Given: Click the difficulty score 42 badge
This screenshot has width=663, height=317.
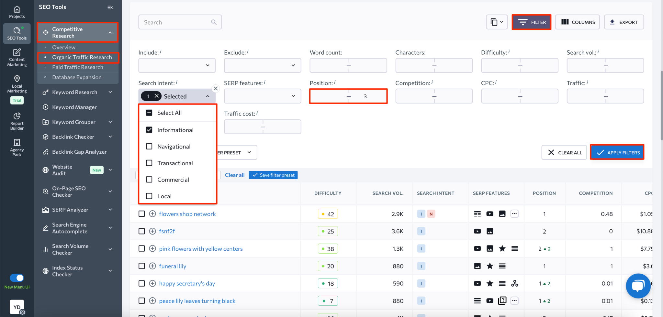Looking at the screenshot, I should (328, 213).
